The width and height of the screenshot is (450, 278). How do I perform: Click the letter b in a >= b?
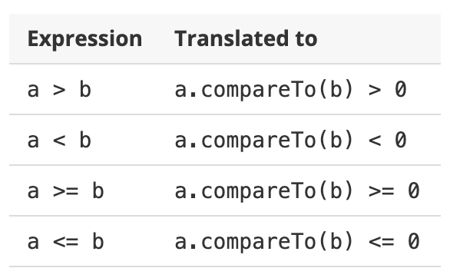(x=98, y=190)
